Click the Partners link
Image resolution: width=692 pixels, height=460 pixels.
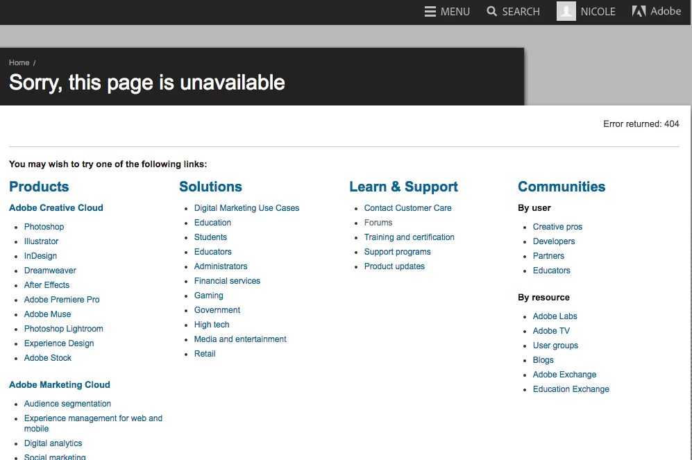pyautogui.click(x=548, y=256)
